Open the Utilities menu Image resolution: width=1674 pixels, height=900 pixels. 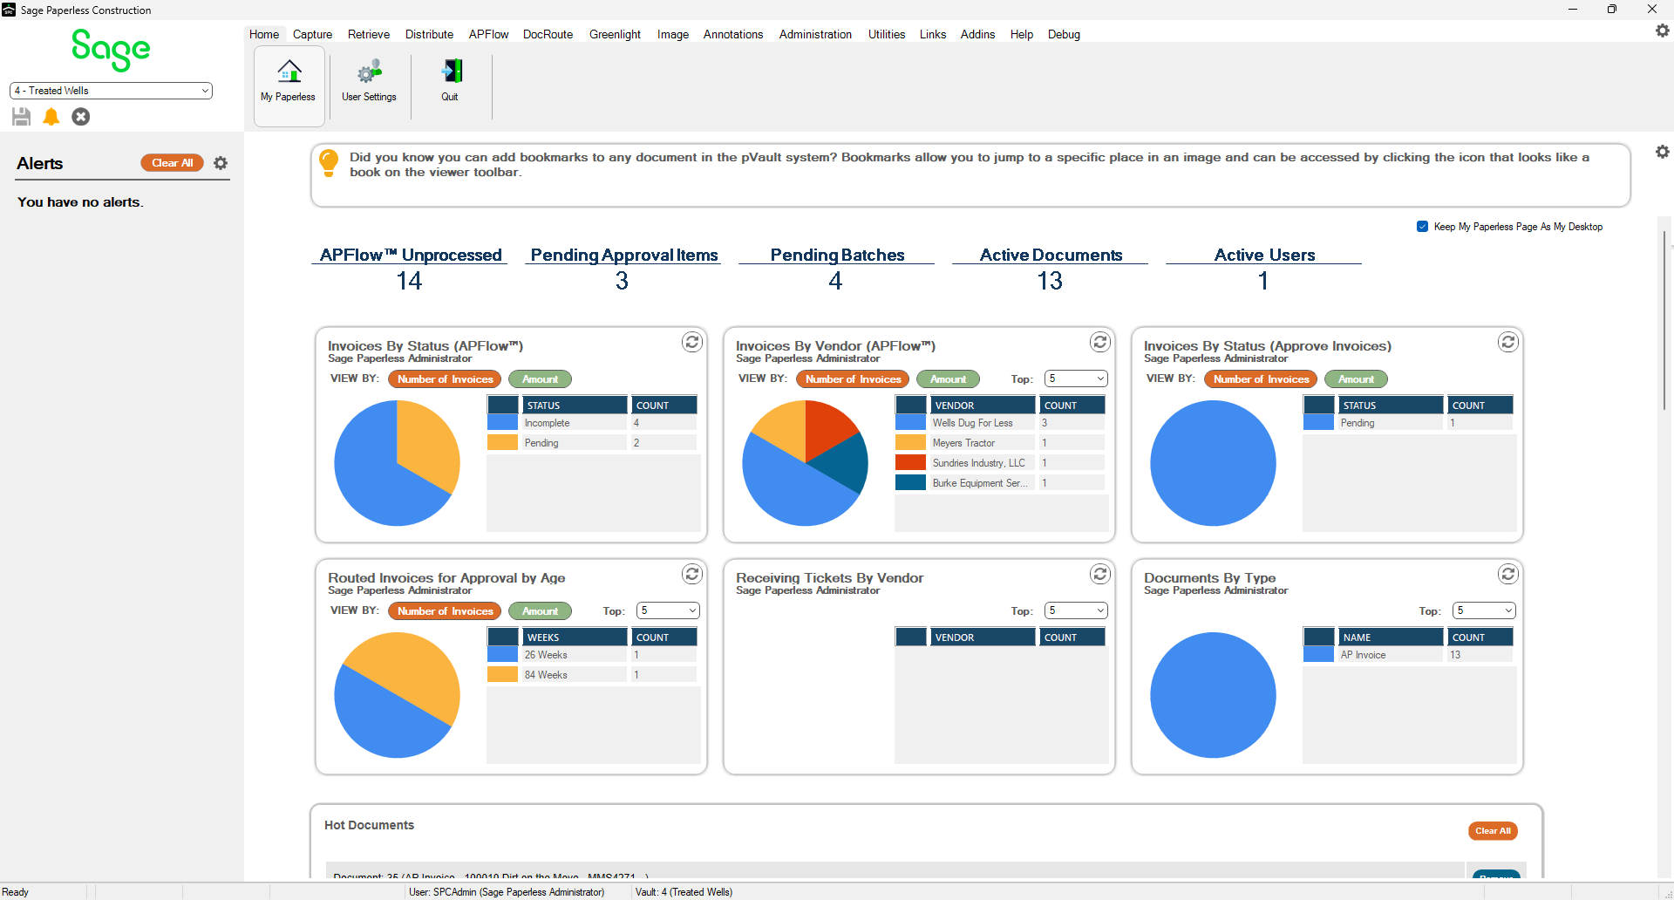(x=887, y=34)
